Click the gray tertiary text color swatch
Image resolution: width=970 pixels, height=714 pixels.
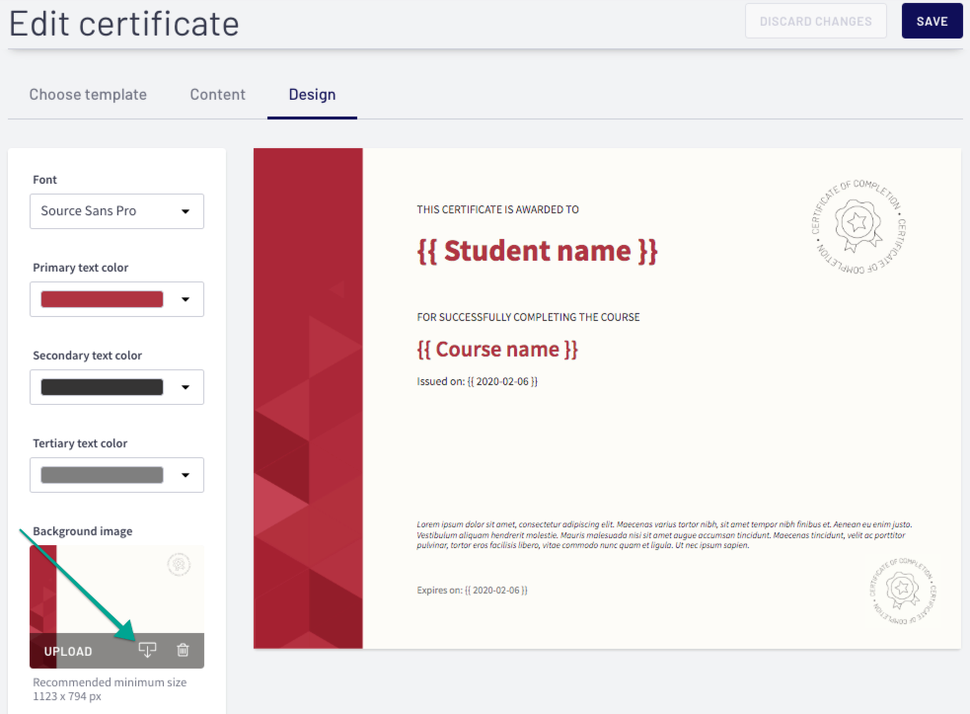tap(102, 475)
